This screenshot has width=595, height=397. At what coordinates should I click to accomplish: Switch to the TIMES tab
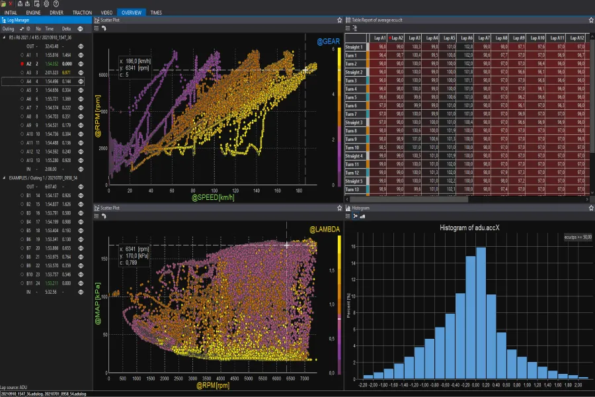(x=156, y=13)
